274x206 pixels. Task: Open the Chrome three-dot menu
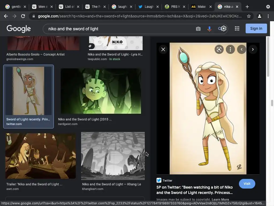coord(268,16)
